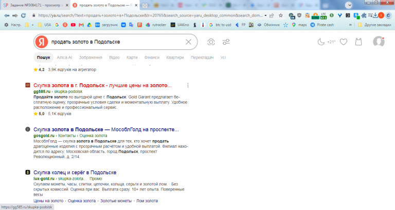Switch to the Перекладач tab
The width and height of the screenshot is (395, 210).
pos(202,58)
